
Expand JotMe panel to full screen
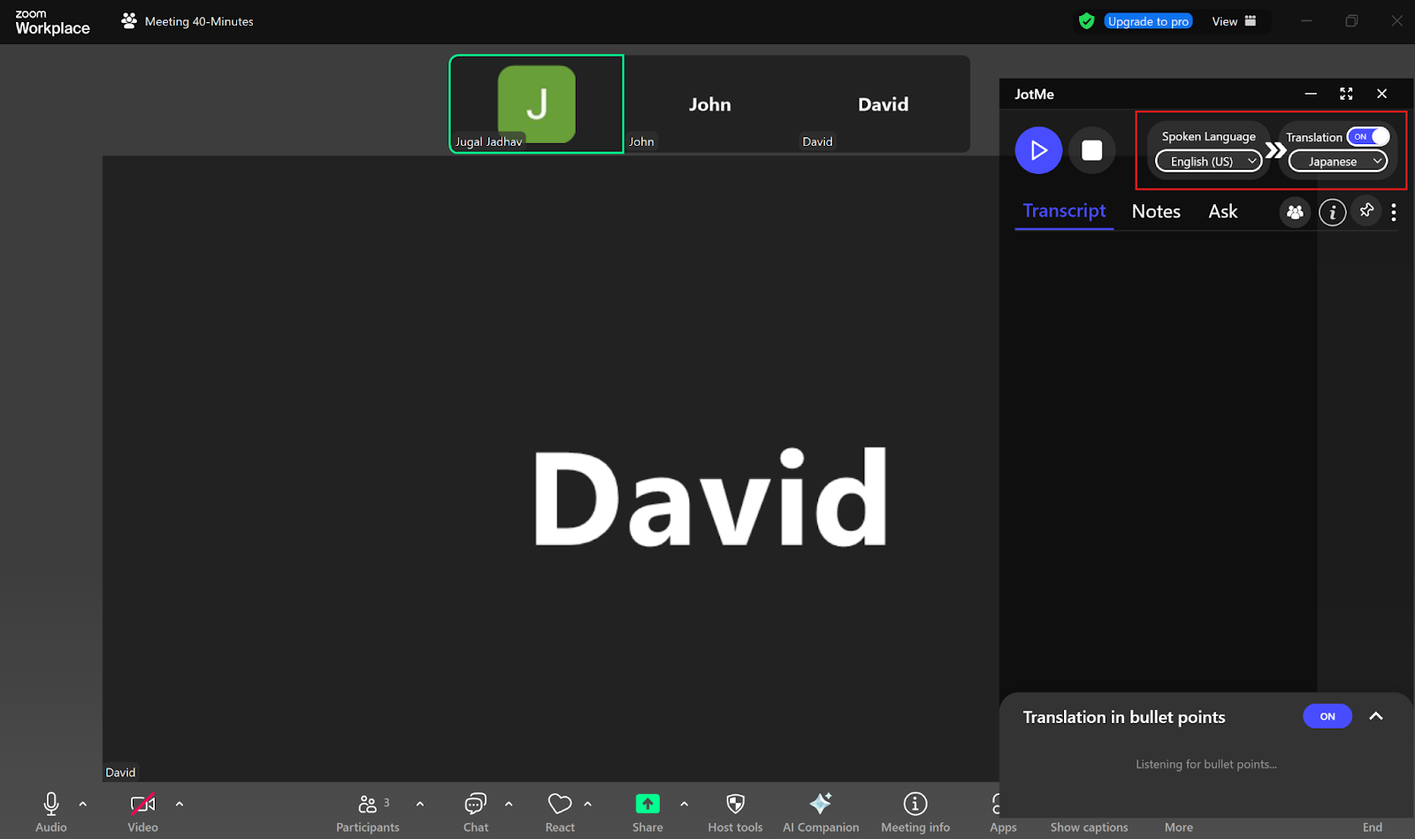(x=1346, y=94)
